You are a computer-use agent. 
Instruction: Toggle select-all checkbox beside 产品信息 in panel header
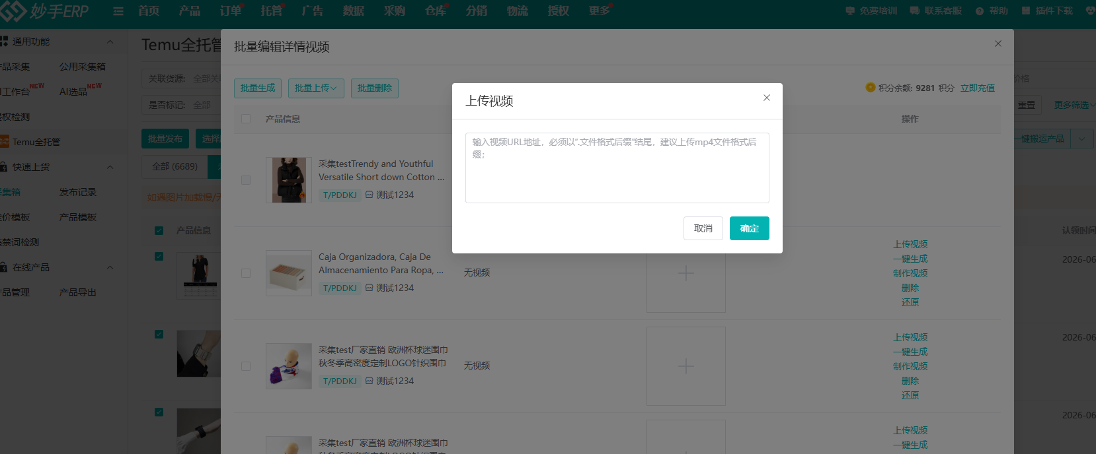(246, 119)
